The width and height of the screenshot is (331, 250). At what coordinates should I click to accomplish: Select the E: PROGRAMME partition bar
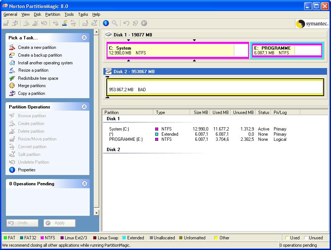click(287, 50)
